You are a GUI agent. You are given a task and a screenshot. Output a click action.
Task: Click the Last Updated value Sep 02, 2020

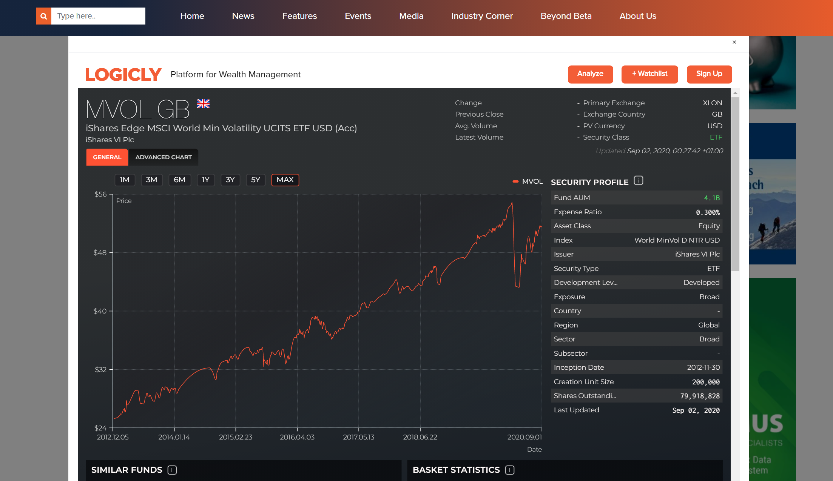coord(696,410)
